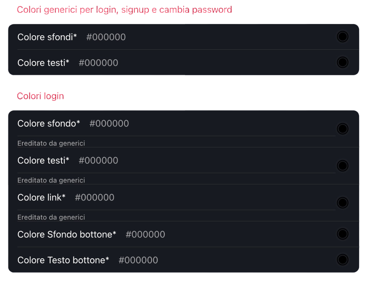Viewport: 370px width, 287px height.
Task: Open Colore Testo bottone color swatch
Action: 342,260
